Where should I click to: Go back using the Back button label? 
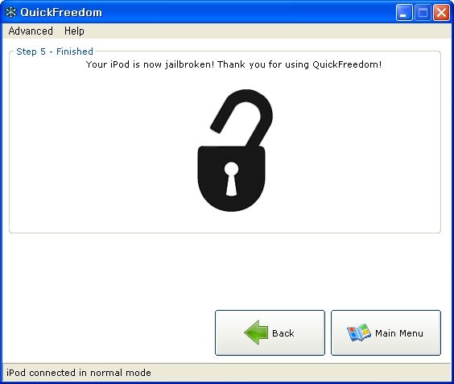tap(283, 333)
